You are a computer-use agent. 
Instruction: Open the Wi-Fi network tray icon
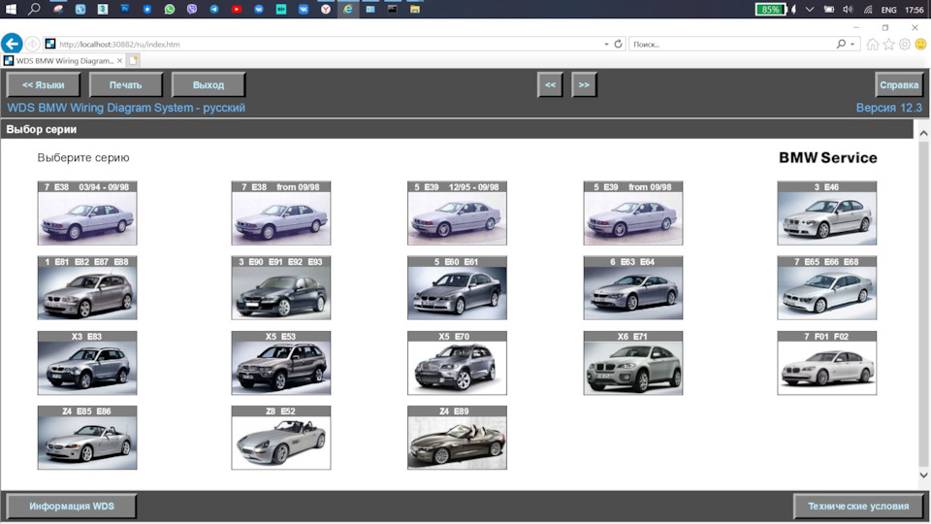click(x=868, y=10)
